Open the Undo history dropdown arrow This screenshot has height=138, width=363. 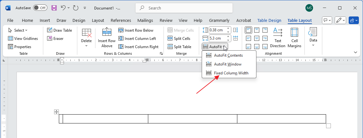pos(68,8)
